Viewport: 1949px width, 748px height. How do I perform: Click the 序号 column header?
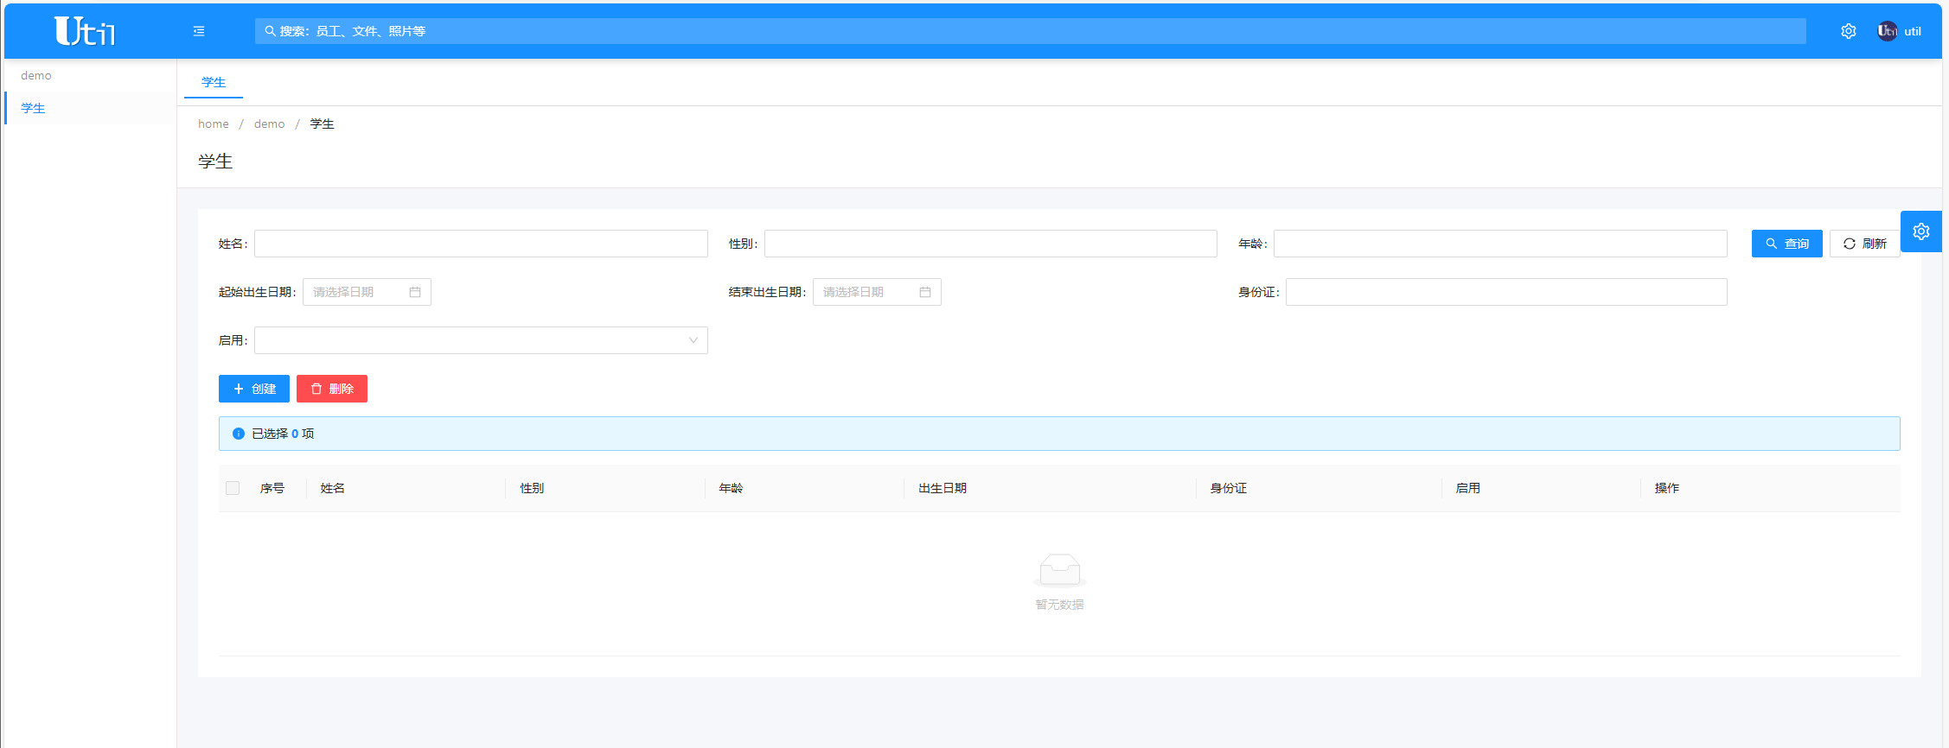pyautogui.click(x=272, y=488)
